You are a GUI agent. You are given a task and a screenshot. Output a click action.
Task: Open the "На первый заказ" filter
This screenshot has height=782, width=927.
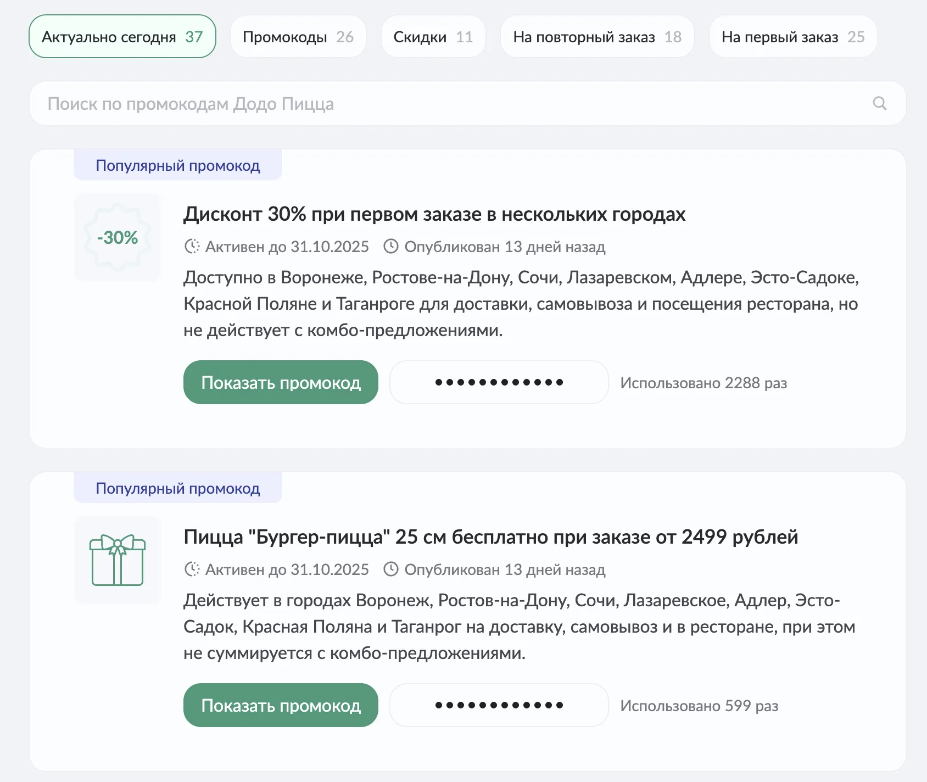pyautogui.click(x=792, y=36)
